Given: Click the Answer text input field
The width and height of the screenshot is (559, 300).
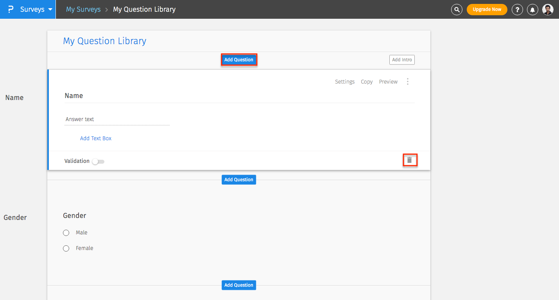Looking at the screenshot, I should pos(116,120).
